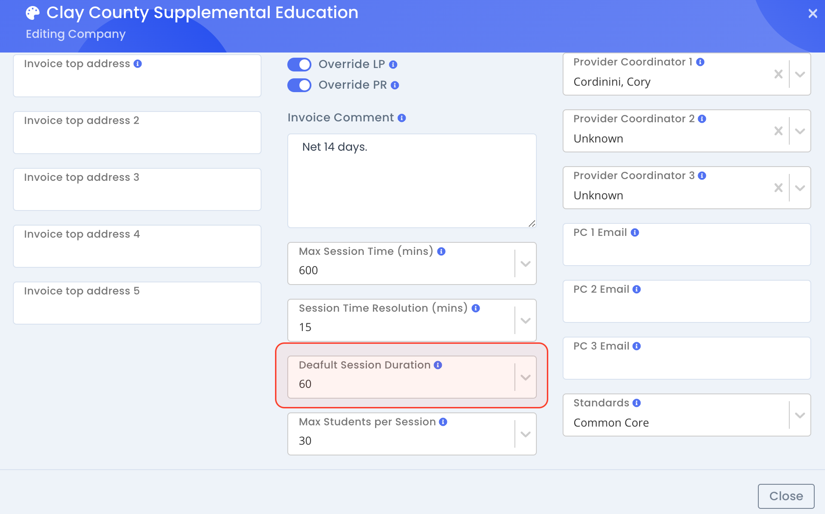Click the '600' max session time value

click(308, 270)
